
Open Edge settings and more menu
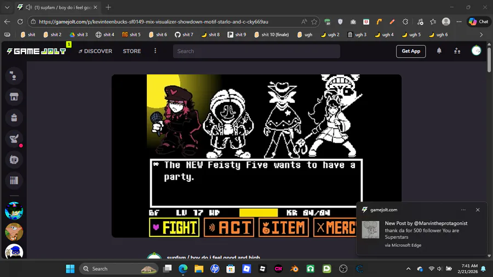pyautogui.click(x=459, y=22)
